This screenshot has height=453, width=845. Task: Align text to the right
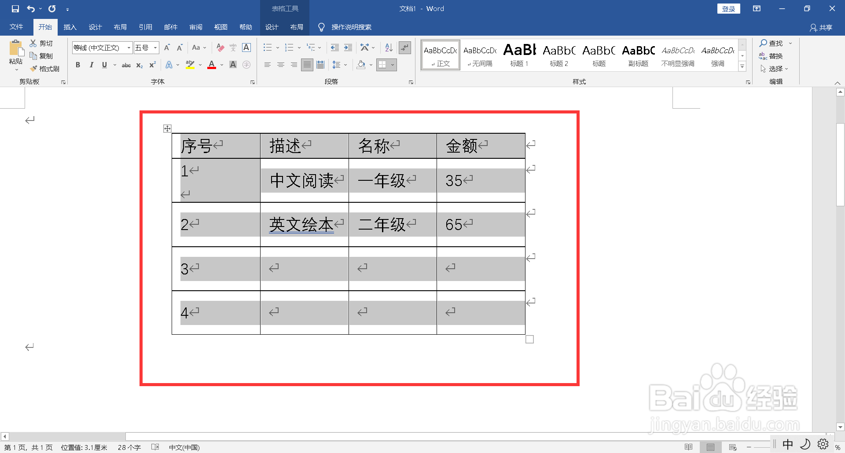click(x=294, y=65)
